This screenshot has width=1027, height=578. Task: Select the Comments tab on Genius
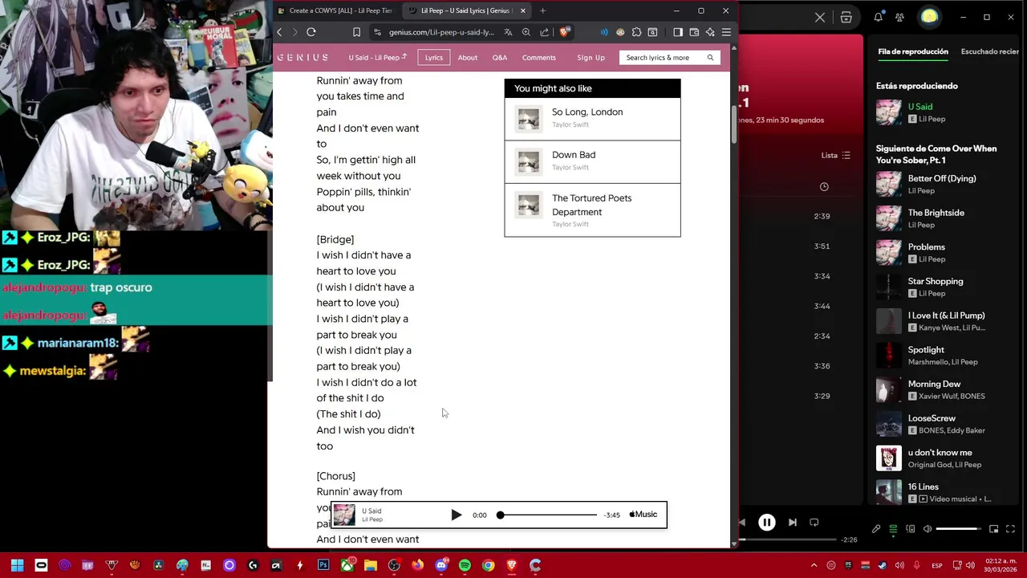[539, 58]
